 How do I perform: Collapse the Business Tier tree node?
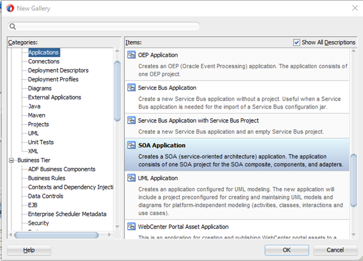pos(11,160)
